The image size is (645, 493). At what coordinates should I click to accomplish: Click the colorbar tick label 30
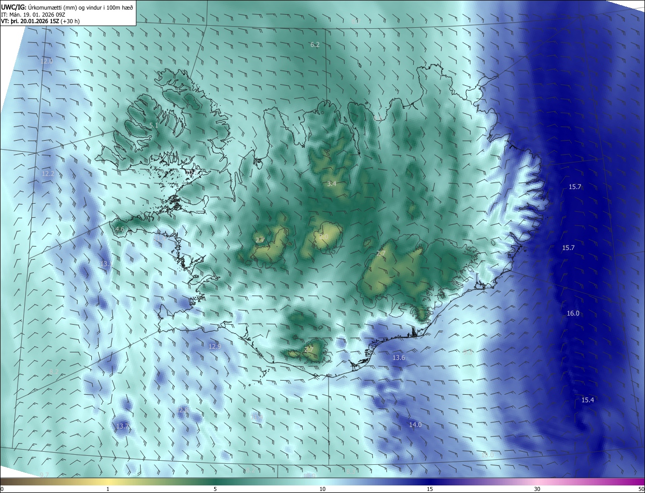coord(537,489)
